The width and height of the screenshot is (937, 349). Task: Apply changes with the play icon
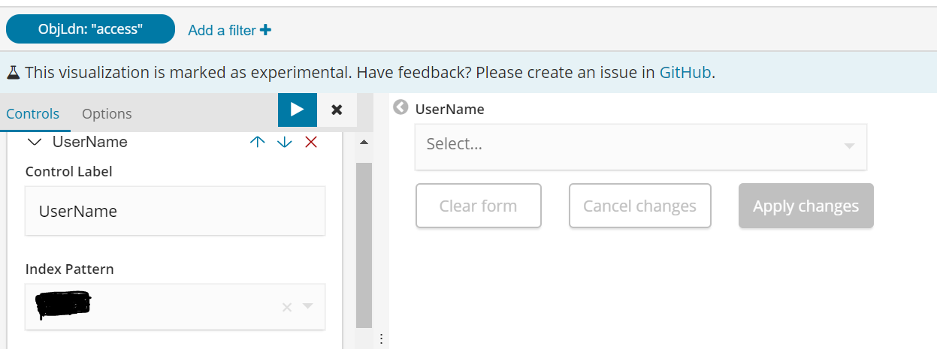[297, 110]
